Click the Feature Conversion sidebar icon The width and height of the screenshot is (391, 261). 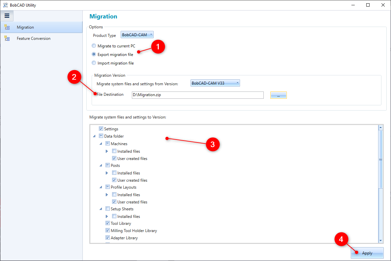(7, 39)
